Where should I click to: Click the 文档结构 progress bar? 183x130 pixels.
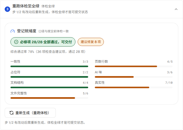(49, 87)
